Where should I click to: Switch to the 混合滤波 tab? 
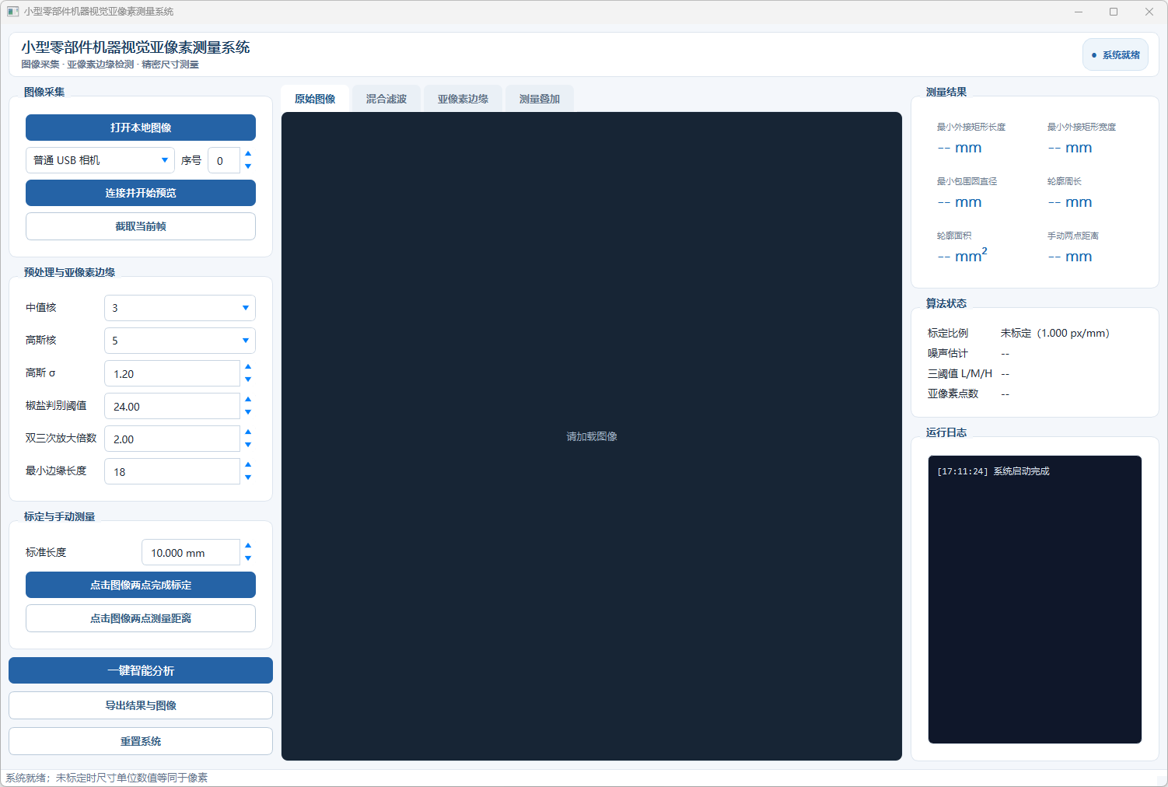pos(386,99)
